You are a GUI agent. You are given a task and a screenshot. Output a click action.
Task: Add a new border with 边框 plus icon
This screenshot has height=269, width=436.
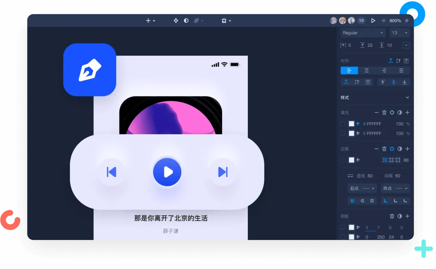point(407,149)
